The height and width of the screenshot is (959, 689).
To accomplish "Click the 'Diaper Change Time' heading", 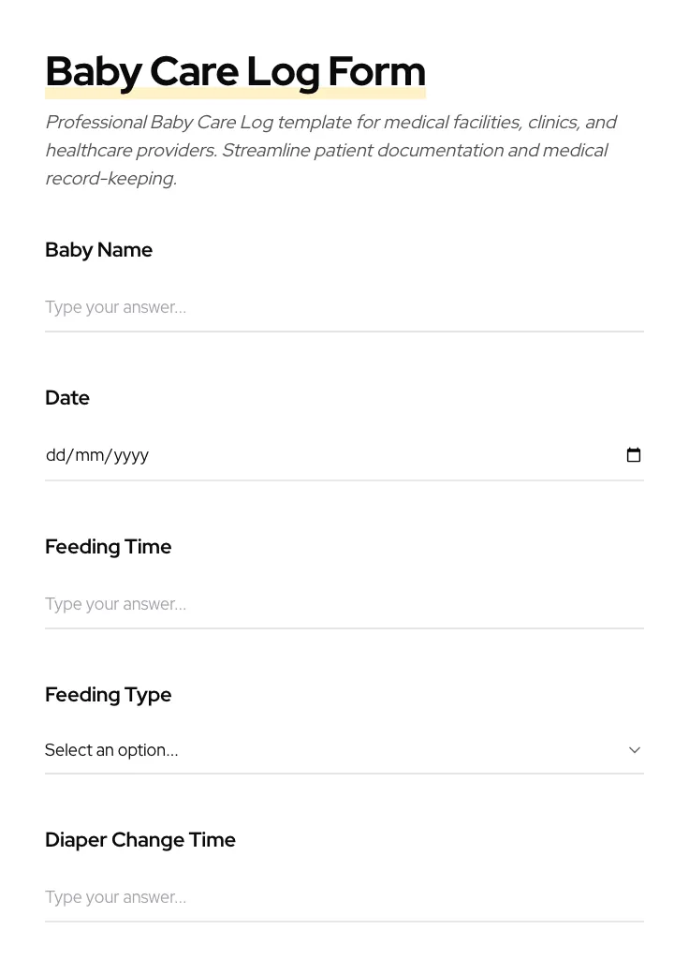I will (x=139, y=839).
